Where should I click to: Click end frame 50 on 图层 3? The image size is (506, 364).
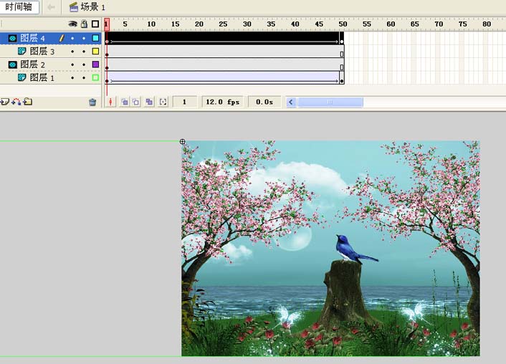(342, 52)
